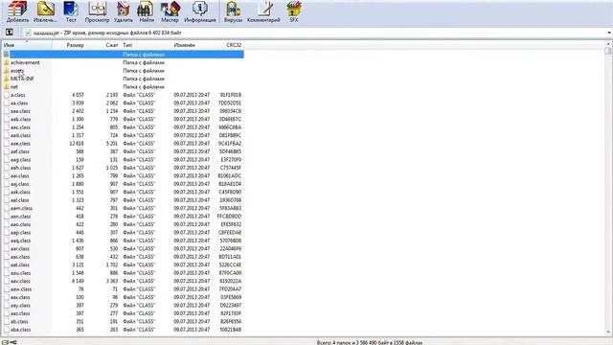Image resolution: width=613 pixels, height=345 pixels.
Task: Select the aal.class file name
Action: (x=20, y=200)
